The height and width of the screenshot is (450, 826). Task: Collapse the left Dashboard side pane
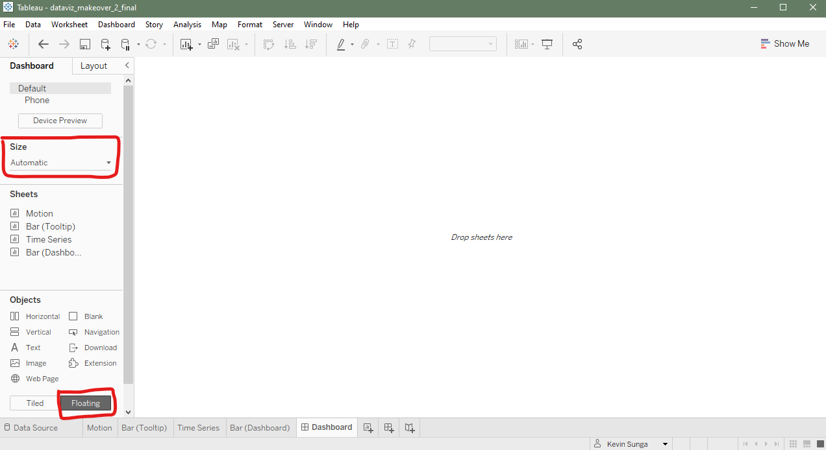(127, 65)
